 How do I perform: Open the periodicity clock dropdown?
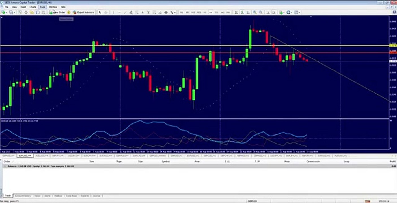[x=289, y=12]
